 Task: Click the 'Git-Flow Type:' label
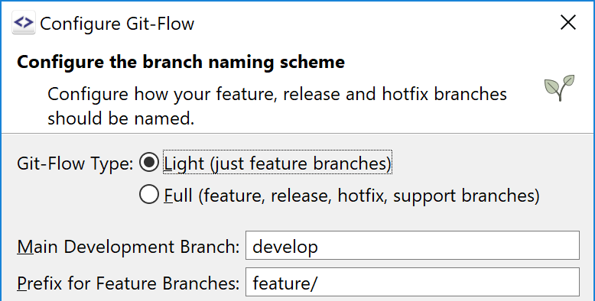(x=75, y=163)
